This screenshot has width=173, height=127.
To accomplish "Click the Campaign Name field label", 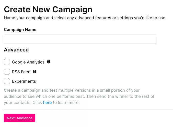I will (x=20, y=30).
